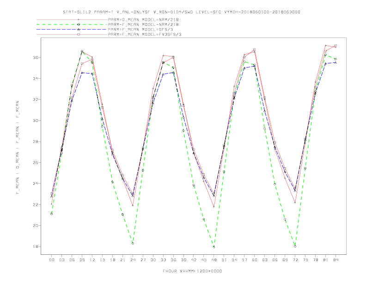This screenshot has width=366, height=283.
Task: Click the chart title beginning STAT=SL1L2
Action: click(x=182, y=12)
